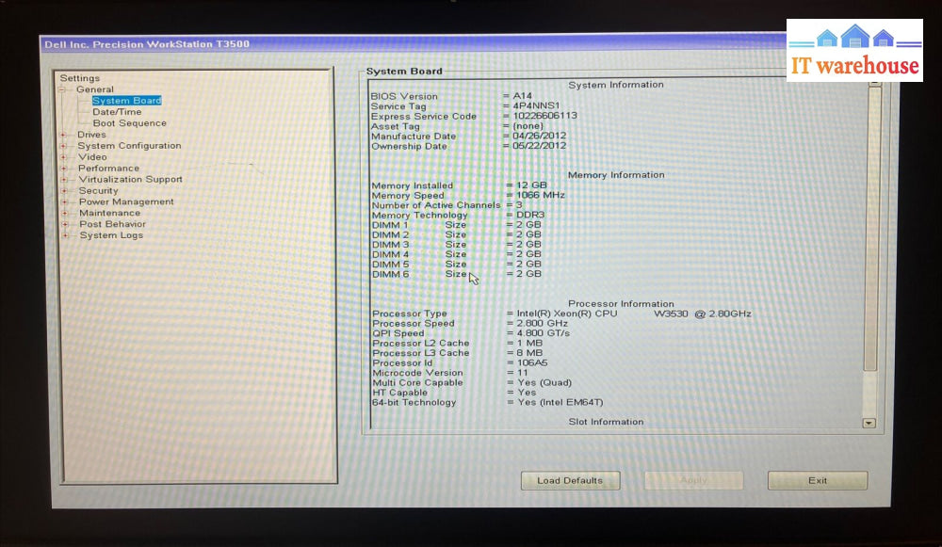Click the scrollbar down arrow
This screenshot has height=547, width=942.
point(869,424)
